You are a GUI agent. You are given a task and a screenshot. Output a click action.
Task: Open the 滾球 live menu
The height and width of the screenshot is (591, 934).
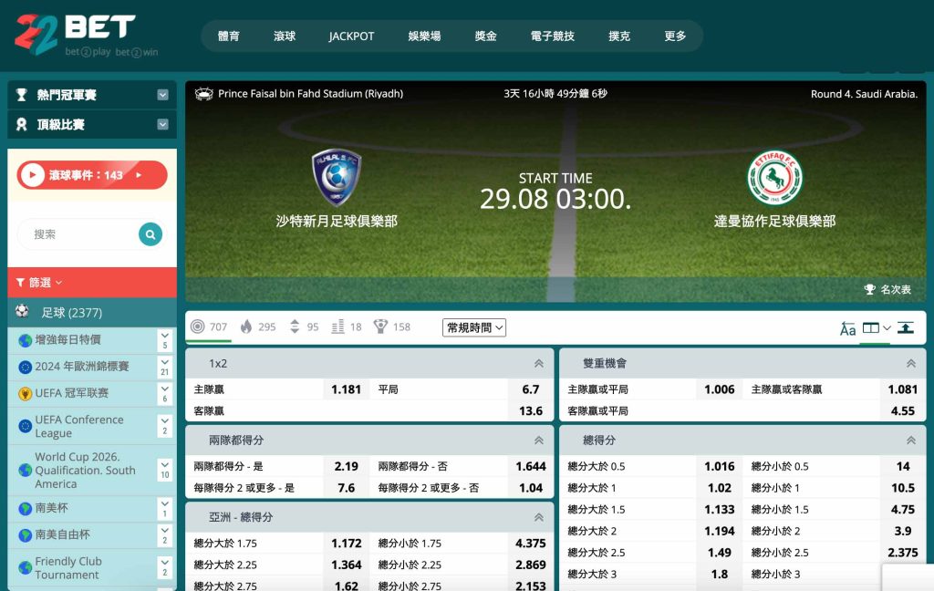point(285,36)
